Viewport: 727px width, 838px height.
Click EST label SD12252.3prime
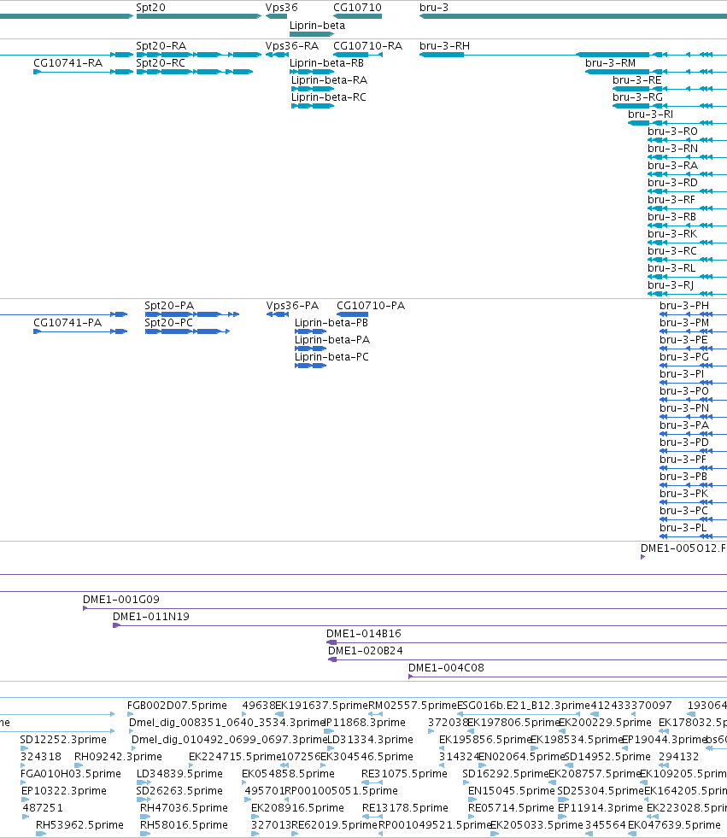coord(63,740)
